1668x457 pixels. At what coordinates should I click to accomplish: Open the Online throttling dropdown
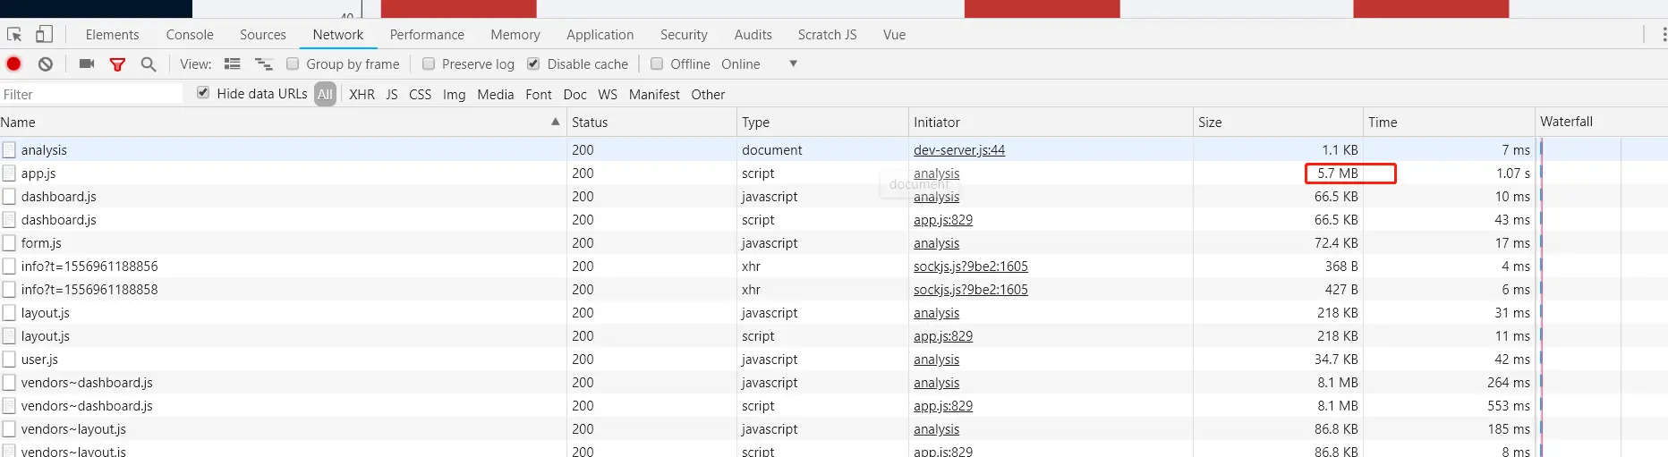[x=793, y=63]
